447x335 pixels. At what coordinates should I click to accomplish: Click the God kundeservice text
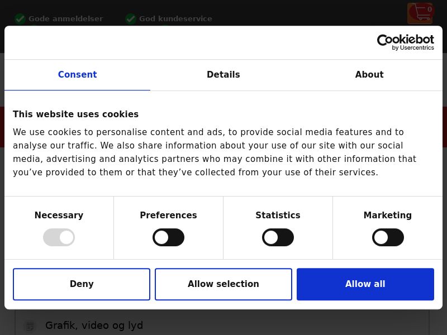click(x=175, y=19)
